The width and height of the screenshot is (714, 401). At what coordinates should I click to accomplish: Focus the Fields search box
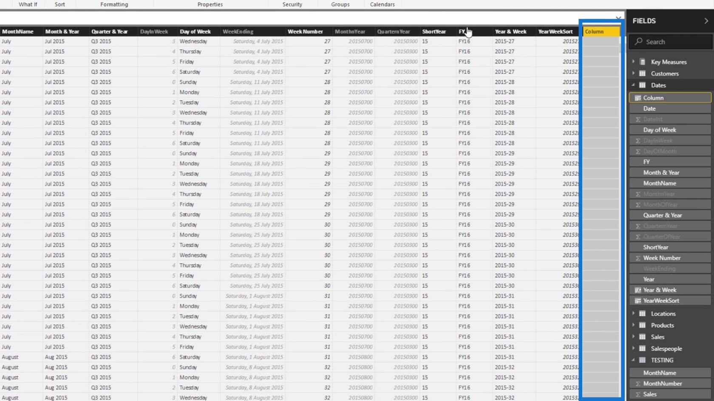pos(670,42)
